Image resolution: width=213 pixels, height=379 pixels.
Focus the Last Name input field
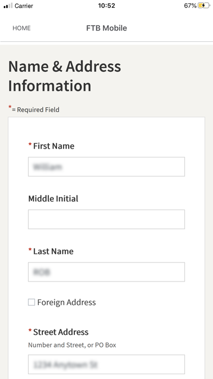106,272
